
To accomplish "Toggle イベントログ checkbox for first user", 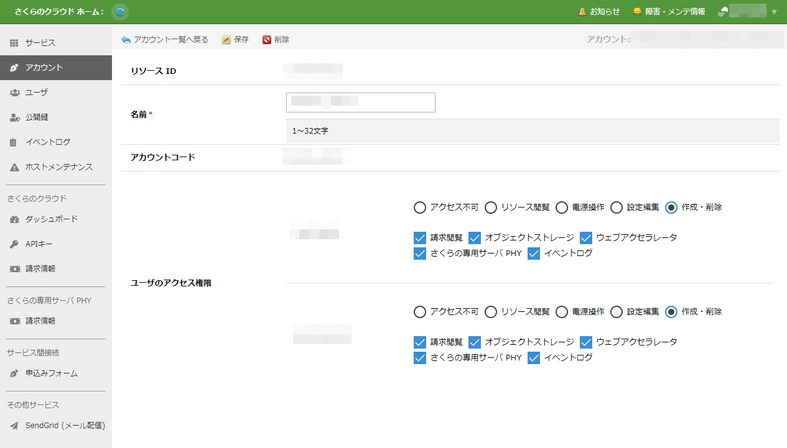I will point(533,254).
